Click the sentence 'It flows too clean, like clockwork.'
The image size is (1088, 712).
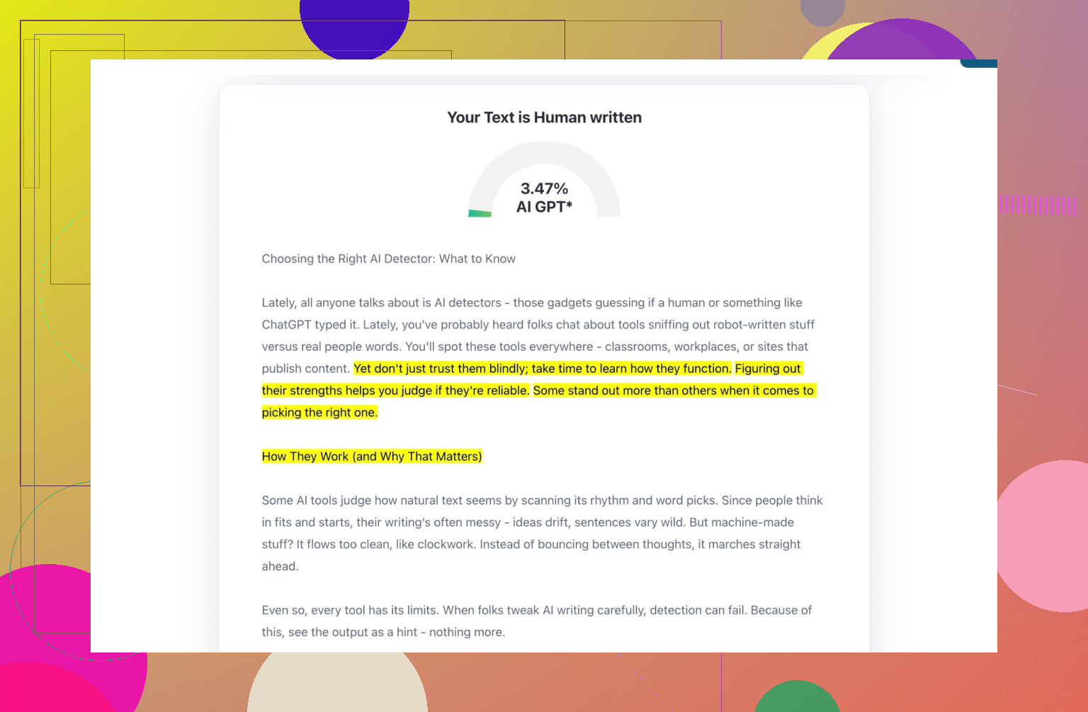point(386,544)
